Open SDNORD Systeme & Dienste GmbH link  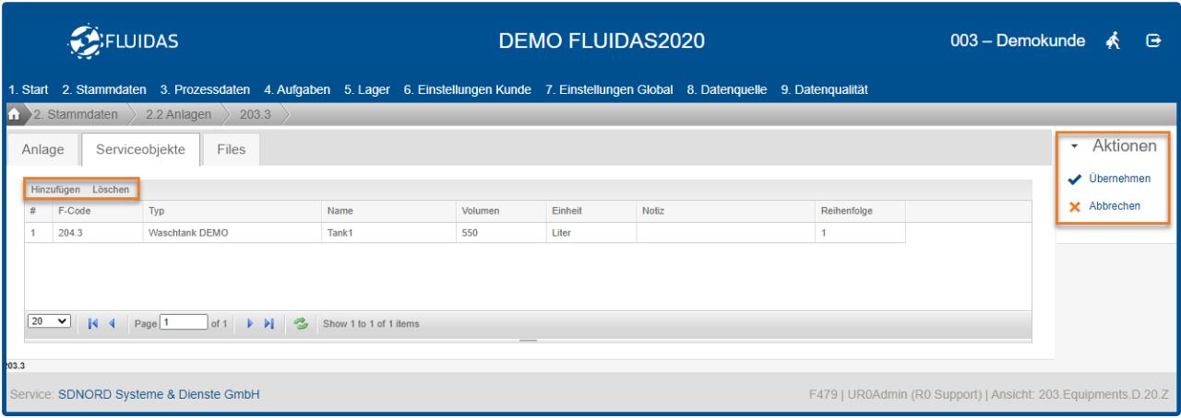click(159, 394)
